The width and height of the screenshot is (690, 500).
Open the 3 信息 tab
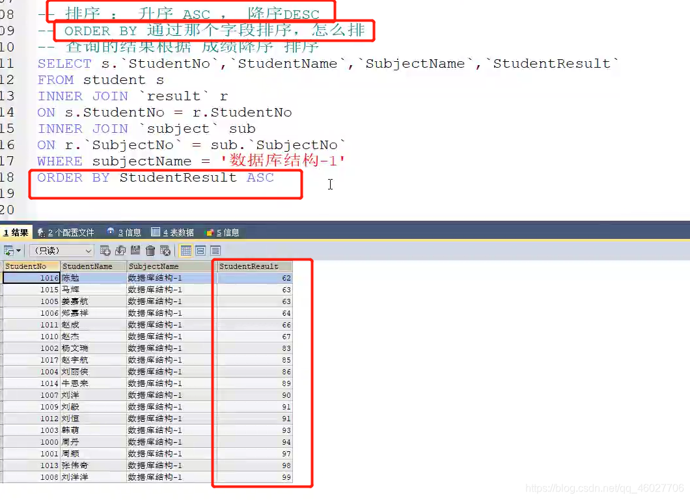[124, 232]
